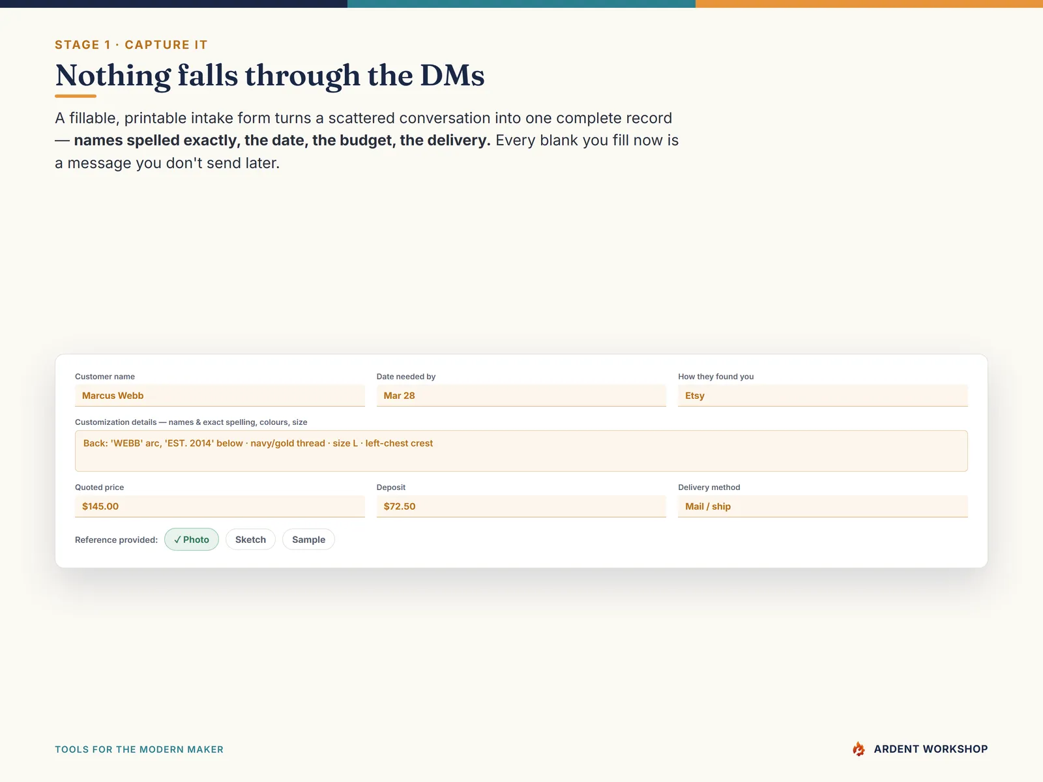Click the 'STAGE 1 · CAPTURE IT' heading
Screen dimensions: 1043x782
pos(131,45)
